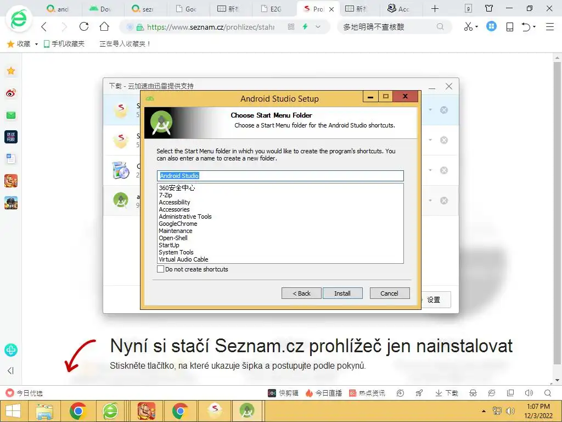562x422 pixels.
Task: Open 手机收藏夹 mobile favorites
Action: pyautogui.click(x=64, y=44)
